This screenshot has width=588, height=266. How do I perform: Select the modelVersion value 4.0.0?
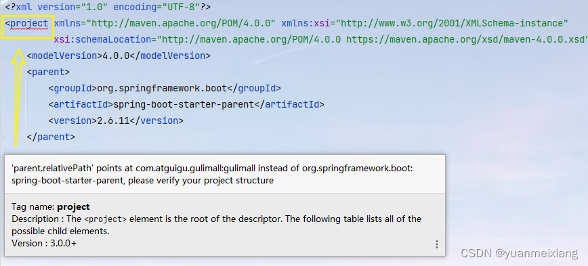(x=117, y=56)
